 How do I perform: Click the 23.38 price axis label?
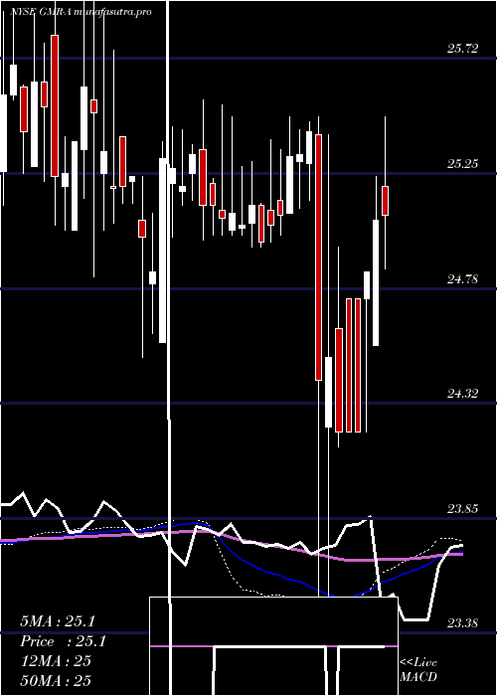463,623
